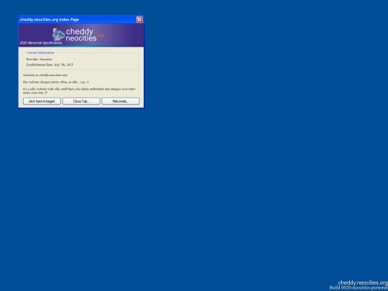Open the Nekoweb... button
Image resolution: width=388 pixels, height=291 pixels.
click(x=121, y=101)
